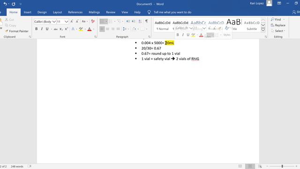Open the Customize Quick Access Toolbar menu

pyautogui.click(x=21, y=4)
